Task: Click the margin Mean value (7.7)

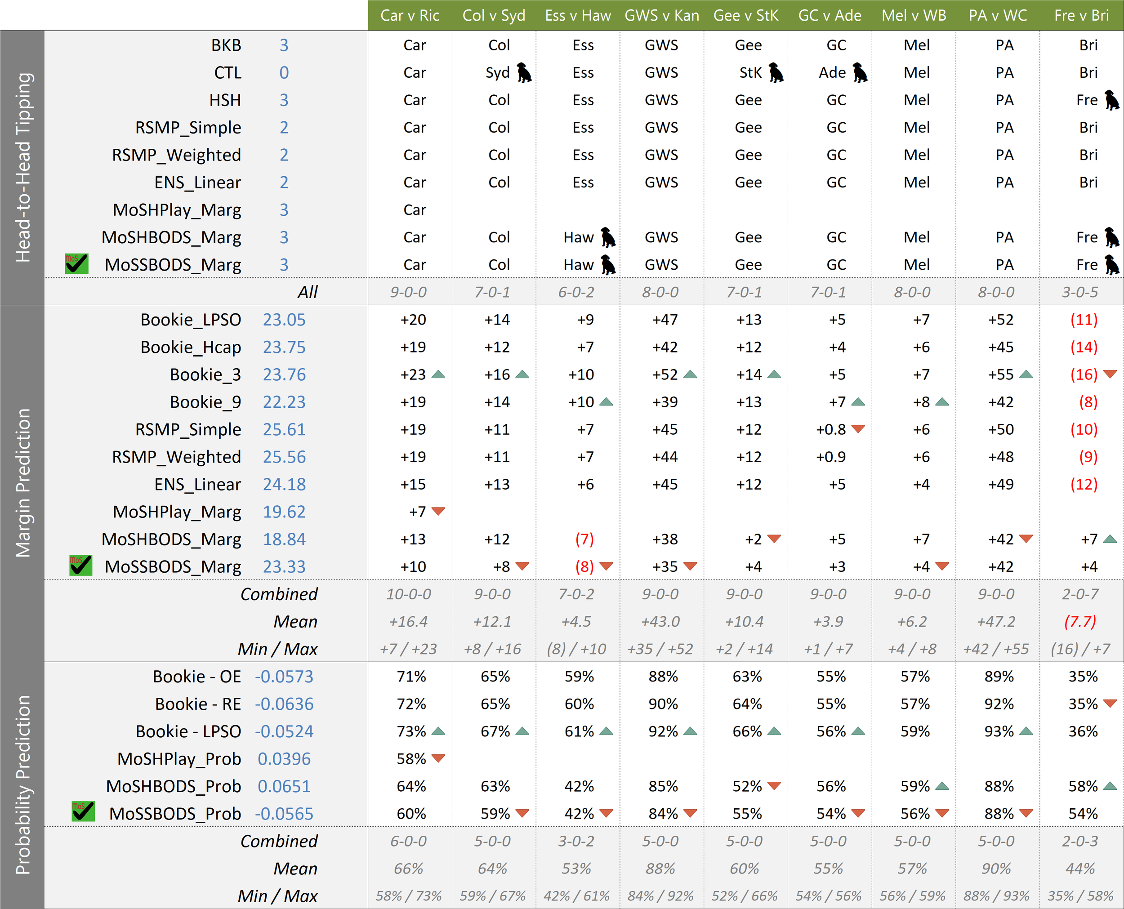Action: [x=1080, y=622]
